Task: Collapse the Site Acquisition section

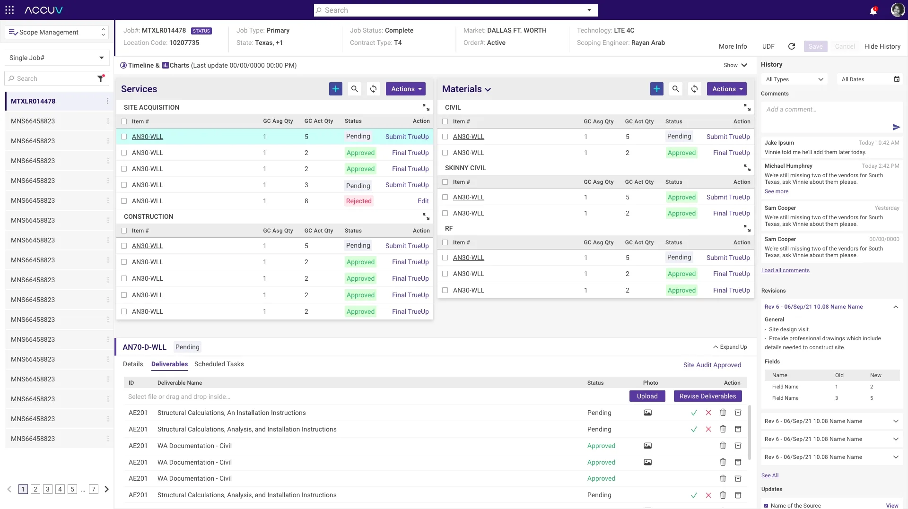Action: 426,107
